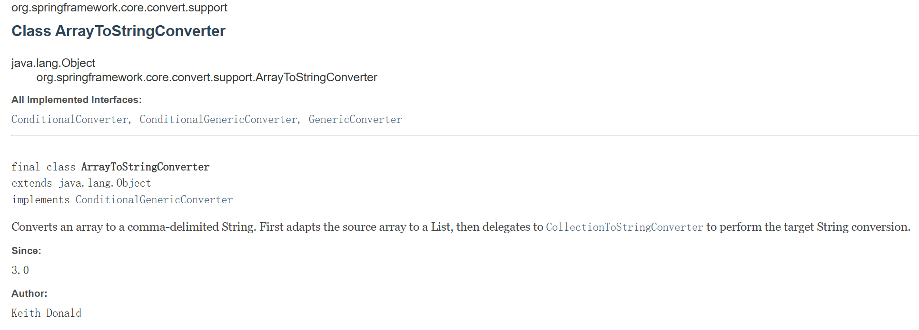Click the 'final class' keywords in the signature
Image resolution: width=919 pixels, height=330 pixels.
[43, 167]
